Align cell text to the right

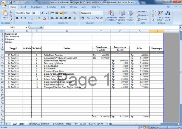(61, 18)
